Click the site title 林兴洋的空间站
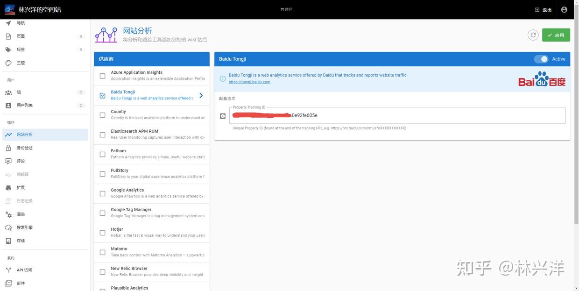 [x=40, y=9]
